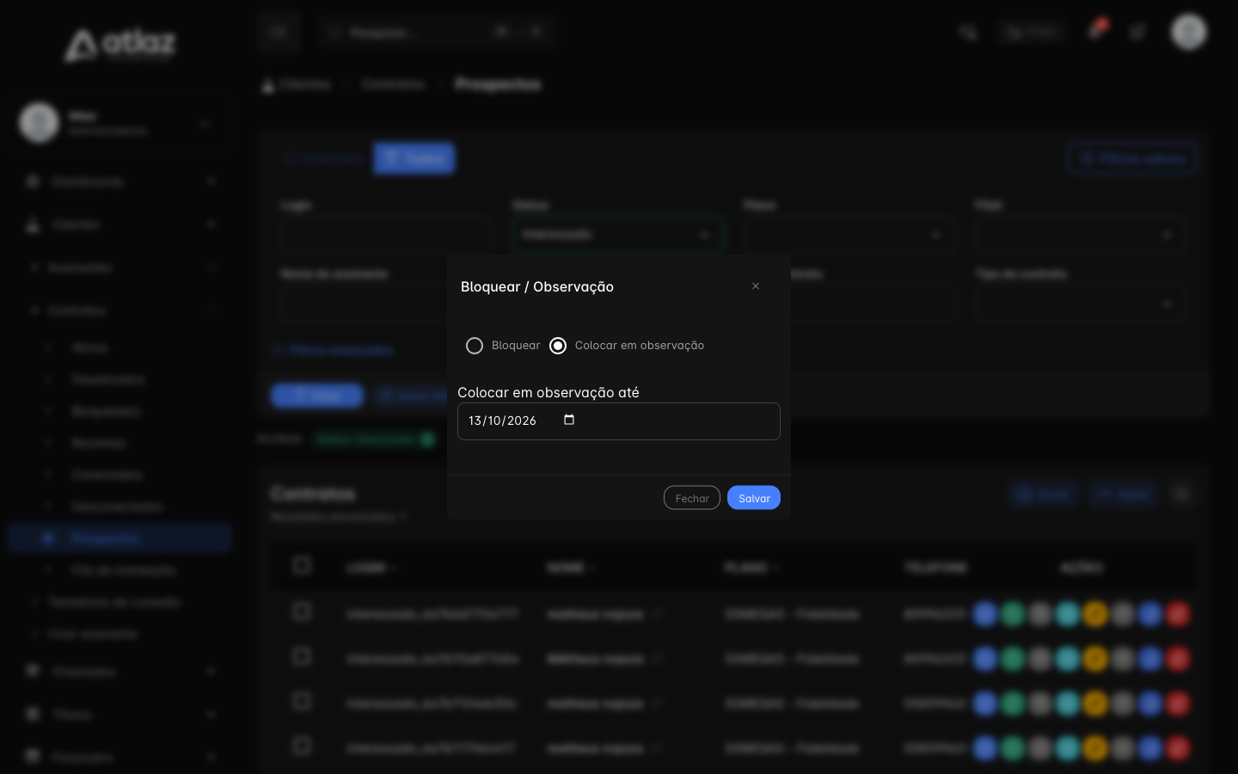Click the Colocar em observação até date field
The height and width of the screenshot is (774, 1238).
point(619,421)
